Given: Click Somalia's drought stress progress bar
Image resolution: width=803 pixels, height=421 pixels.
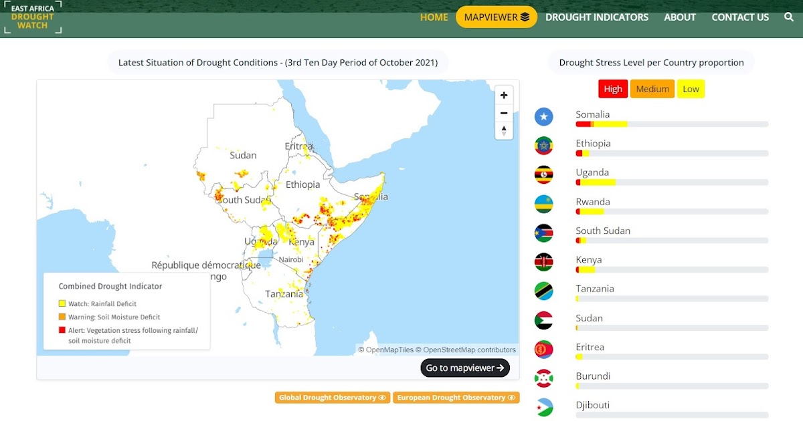Looking at the screenshot, I should pyautogui.click(x=669, y=124).
